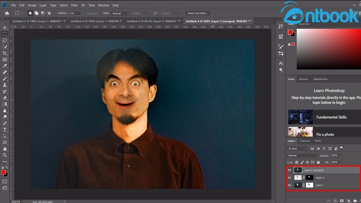Create new fill or adjustment layer
The height and width of the screenshot is (203, 361).
(x=348, y=201)
